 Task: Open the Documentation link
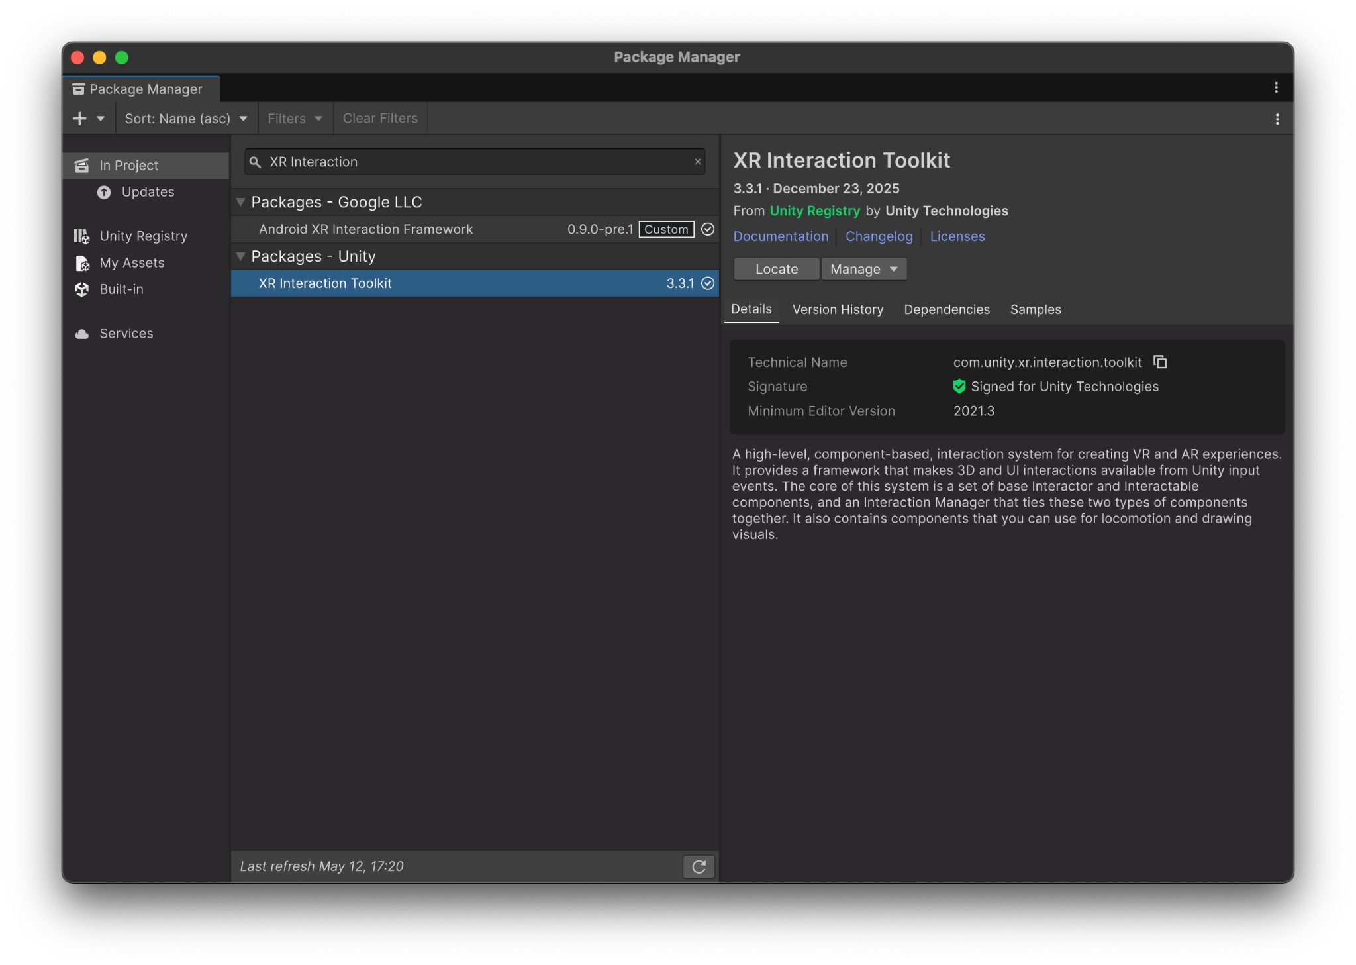click(x=781, y=236)
